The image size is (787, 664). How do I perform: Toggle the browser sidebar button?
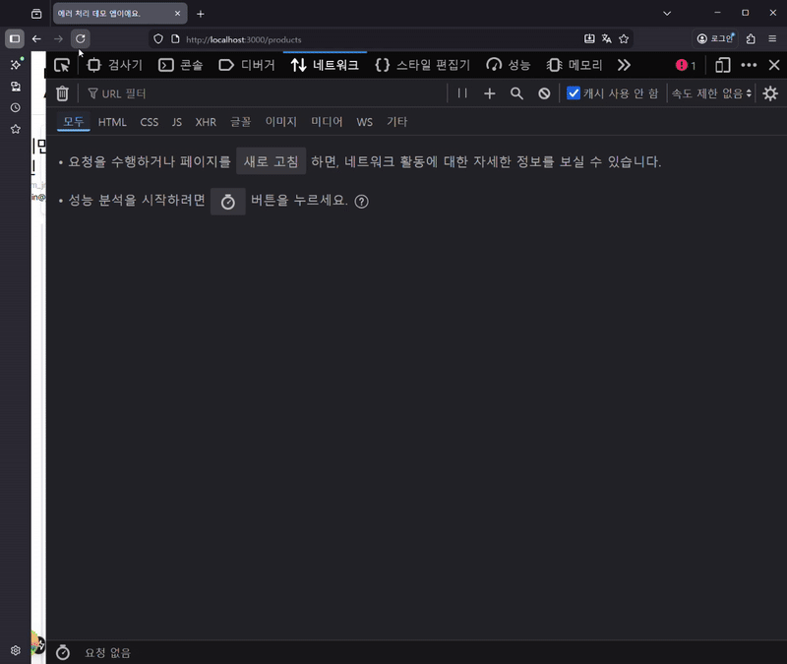(x=15, y=39)
